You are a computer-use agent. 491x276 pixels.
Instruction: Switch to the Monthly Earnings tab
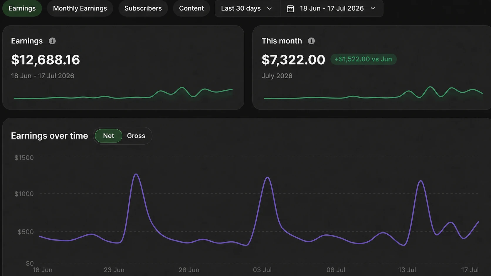(80, 8)
